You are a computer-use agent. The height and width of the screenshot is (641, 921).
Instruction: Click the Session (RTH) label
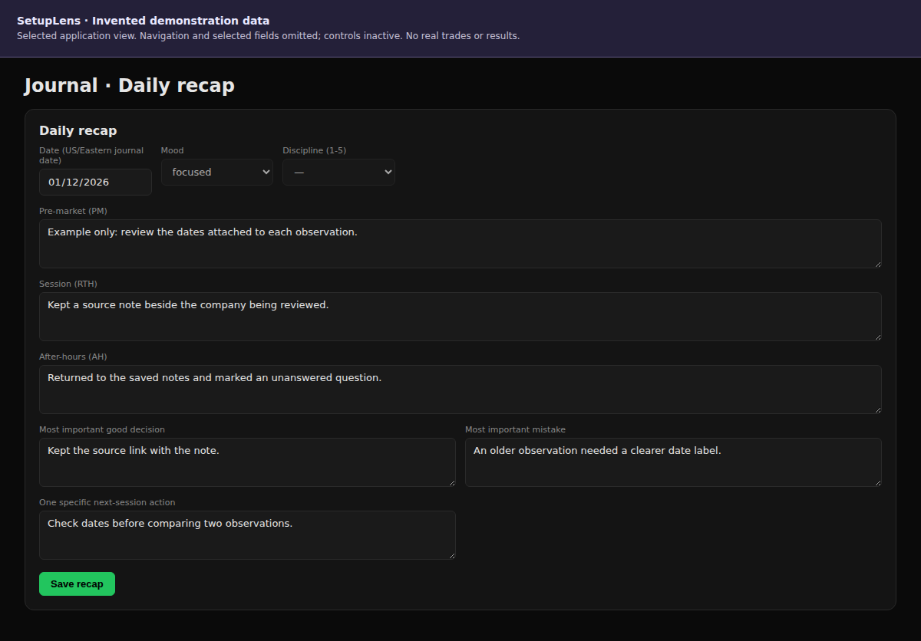coord(68,284)
